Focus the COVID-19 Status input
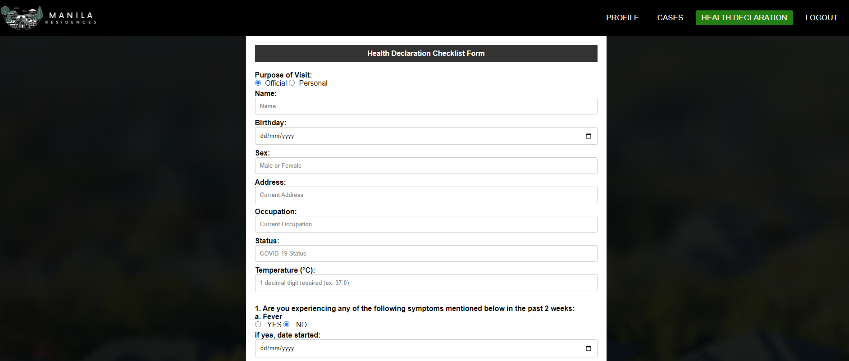Screen dimensions: 849x361 [x=426, y=253]
